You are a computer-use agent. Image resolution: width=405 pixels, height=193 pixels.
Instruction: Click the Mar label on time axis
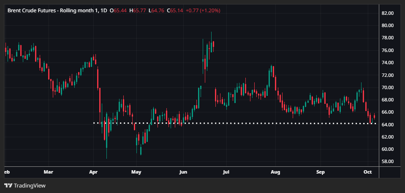coord(49,172)
